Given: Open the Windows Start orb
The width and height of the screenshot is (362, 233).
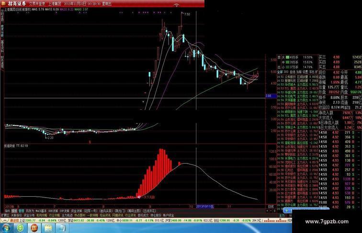Looking at the screenshot, I should pos(6,228).
